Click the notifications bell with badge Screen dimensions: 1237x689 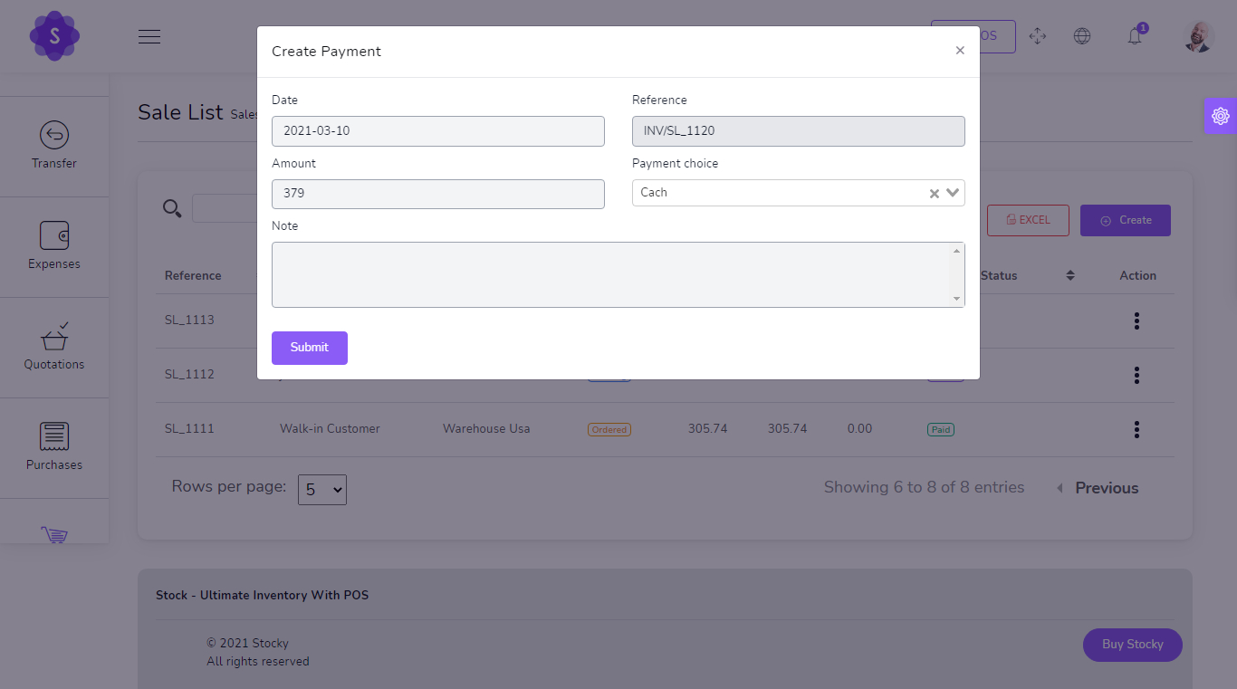1135,36
